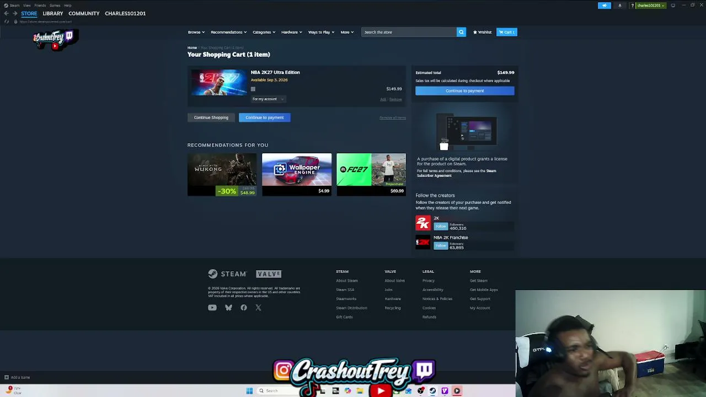Open the Black Myth Wukong recommendation

[222, 175]
